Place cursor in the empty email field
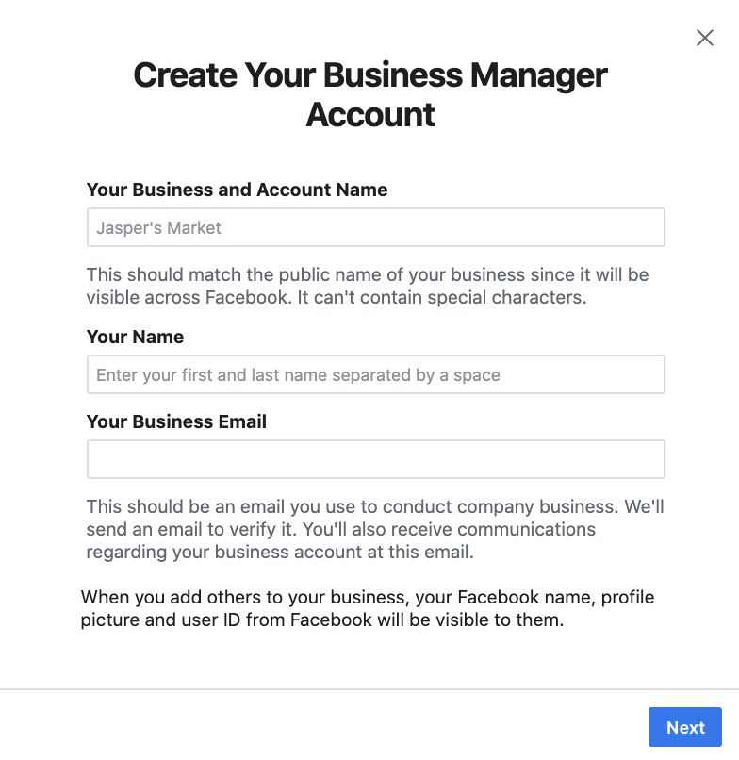 tap(375, 459)
